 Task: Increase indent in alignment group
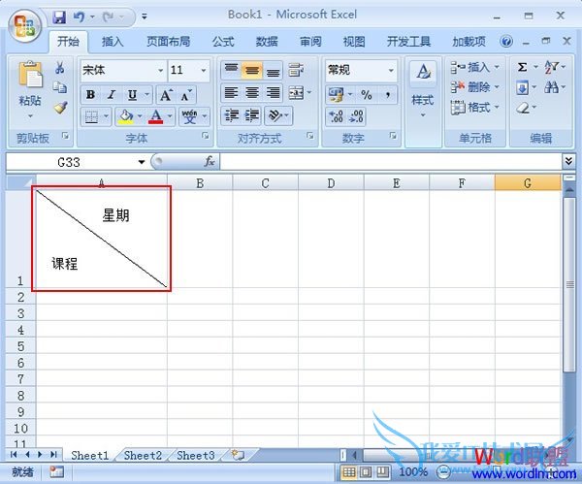[252, 115]
